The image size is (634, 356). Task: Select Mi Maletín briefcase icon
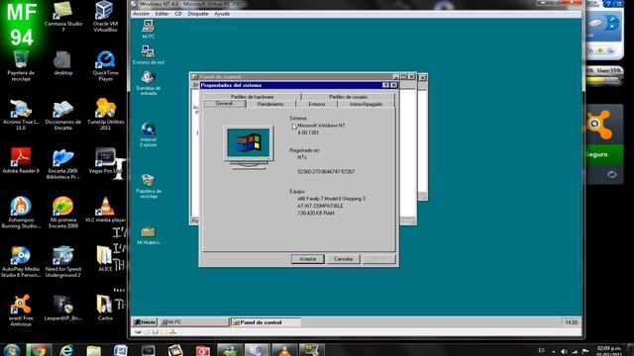point(148,235)
